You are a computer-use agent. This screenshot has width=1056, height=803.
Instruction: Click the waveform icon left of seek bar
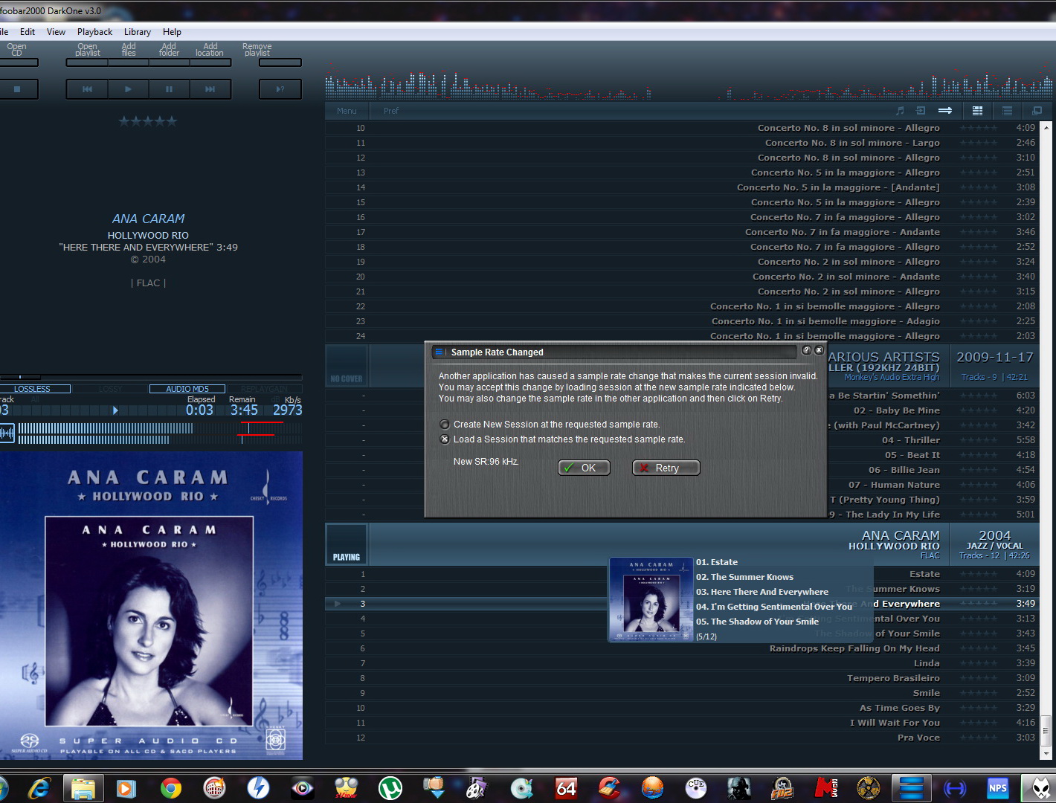[7, 433]
